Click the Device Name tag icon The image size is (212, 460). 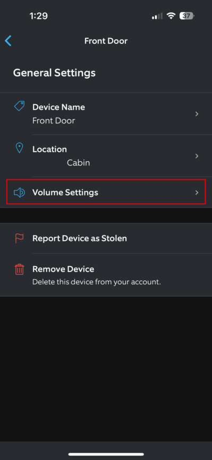(19, 106)
